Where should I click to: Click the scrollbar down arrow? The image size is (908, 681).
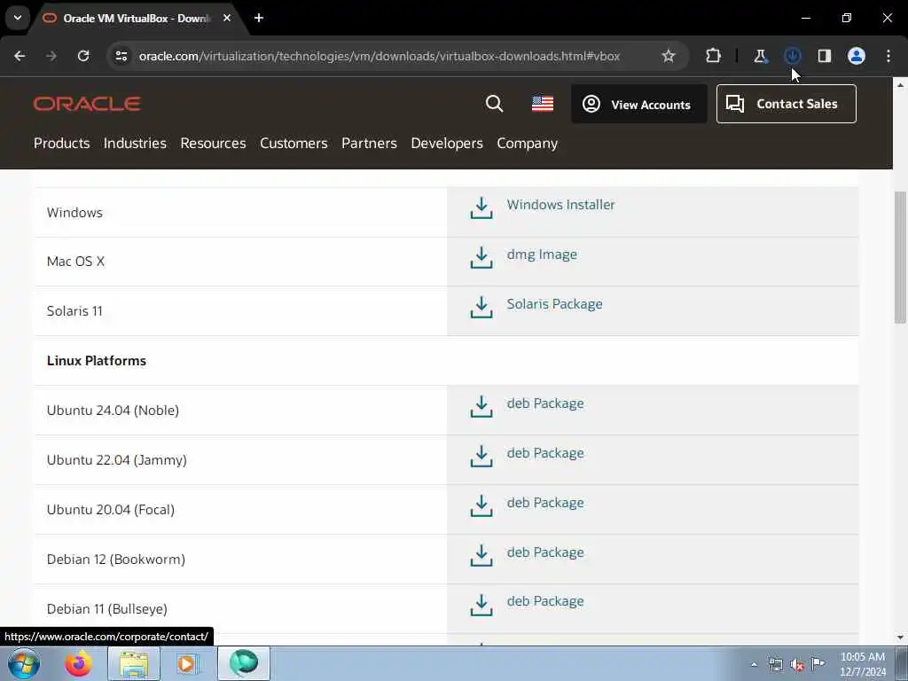pyautogui.click(x=900, y=638)
